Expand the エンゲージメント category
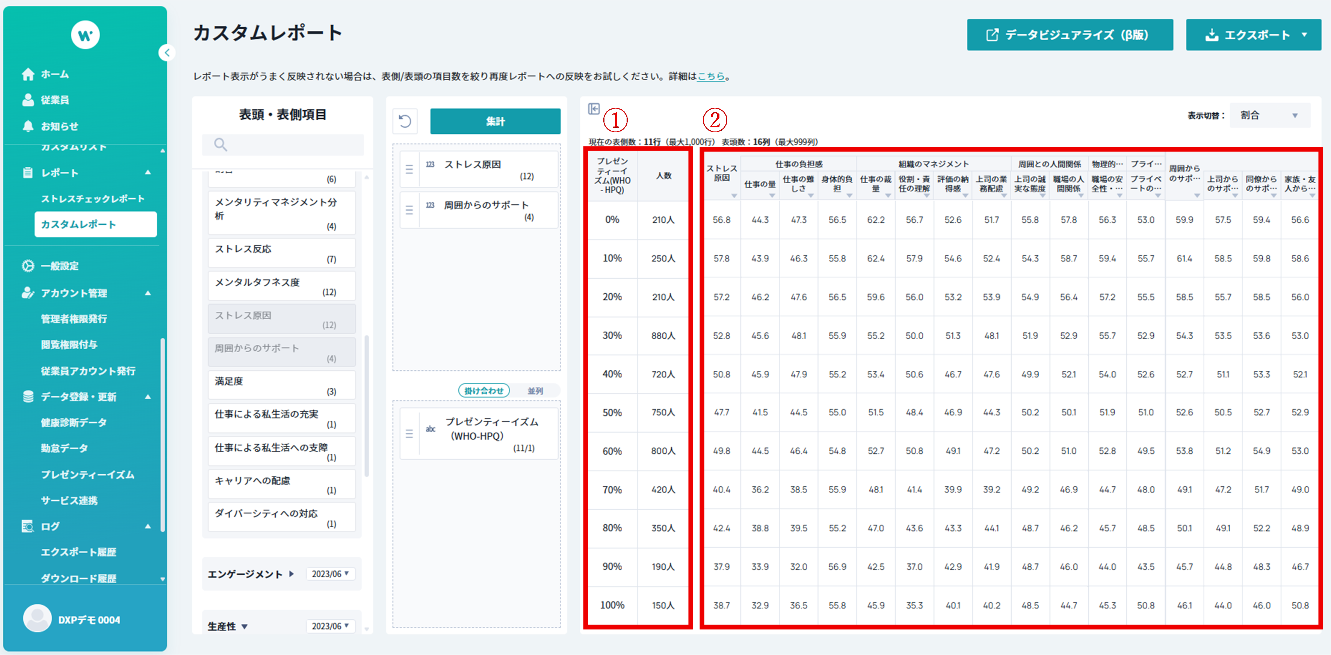Viewport: 1331px width, 655px height. (x=292, y=574)
